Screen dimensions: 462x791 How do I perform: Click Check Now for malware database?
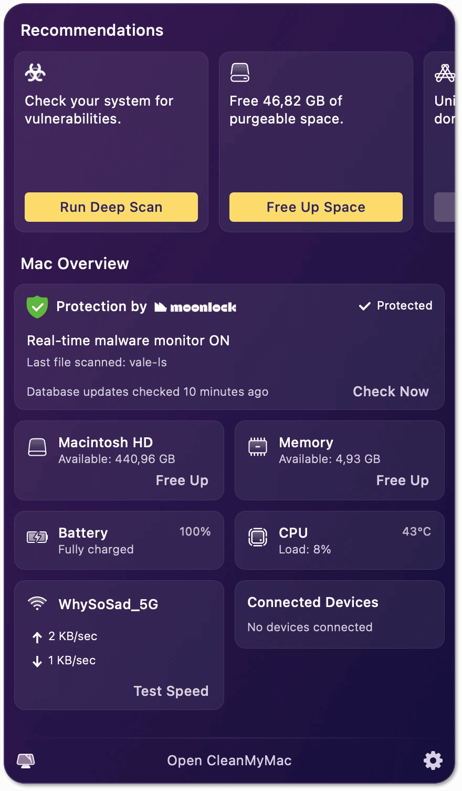391,392
